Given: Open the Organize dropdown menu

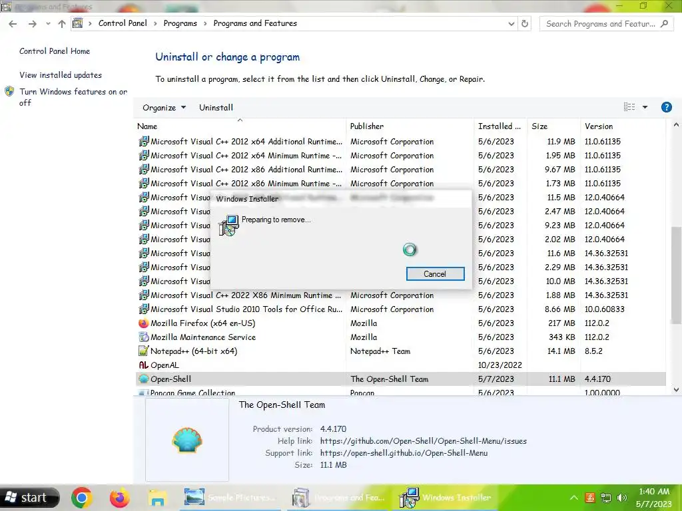Looking at the screenshot, I should tap(164, 108).
